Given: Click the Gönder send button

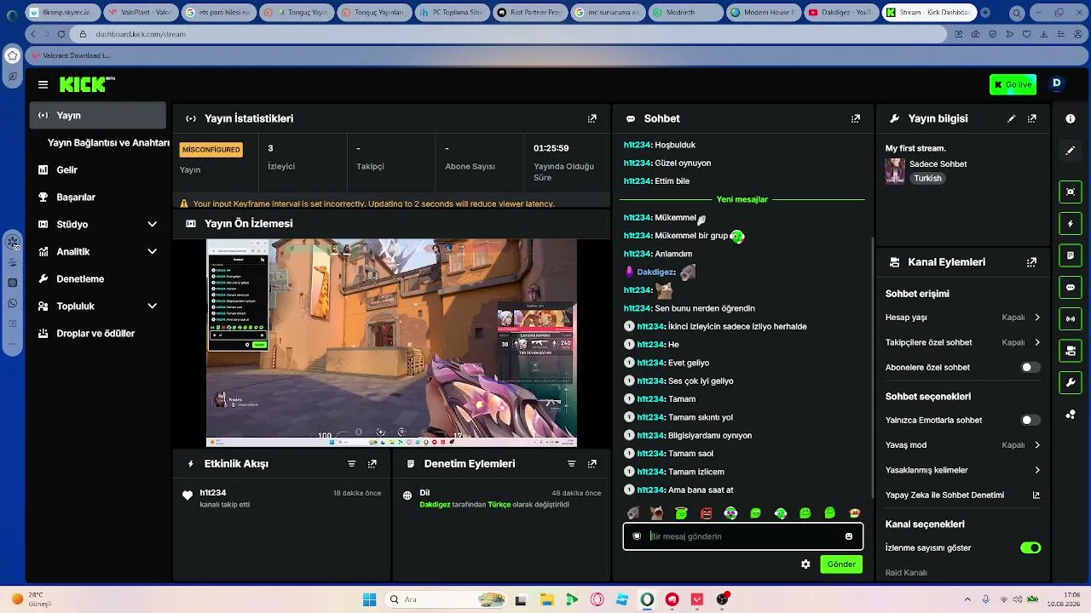Looking at the screenshot, I should (x=841, y=564).
